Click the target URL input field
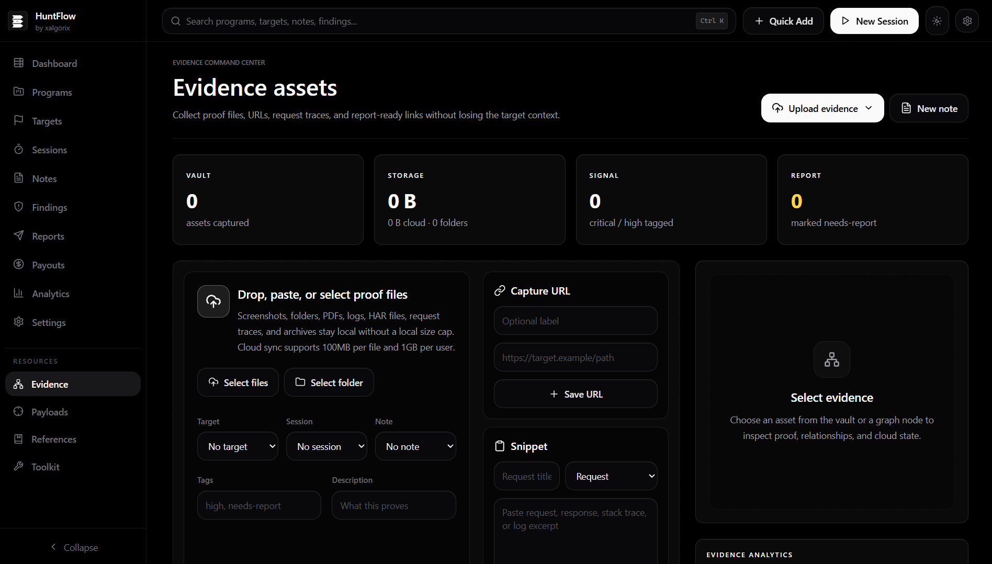 [576, 357]
